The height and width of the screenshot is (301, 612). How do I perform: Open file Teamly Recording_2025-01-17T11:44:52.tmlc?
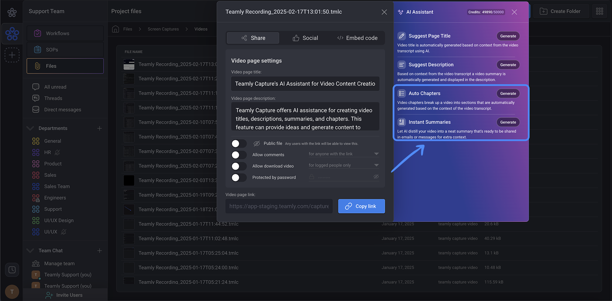tap(188, 224)
